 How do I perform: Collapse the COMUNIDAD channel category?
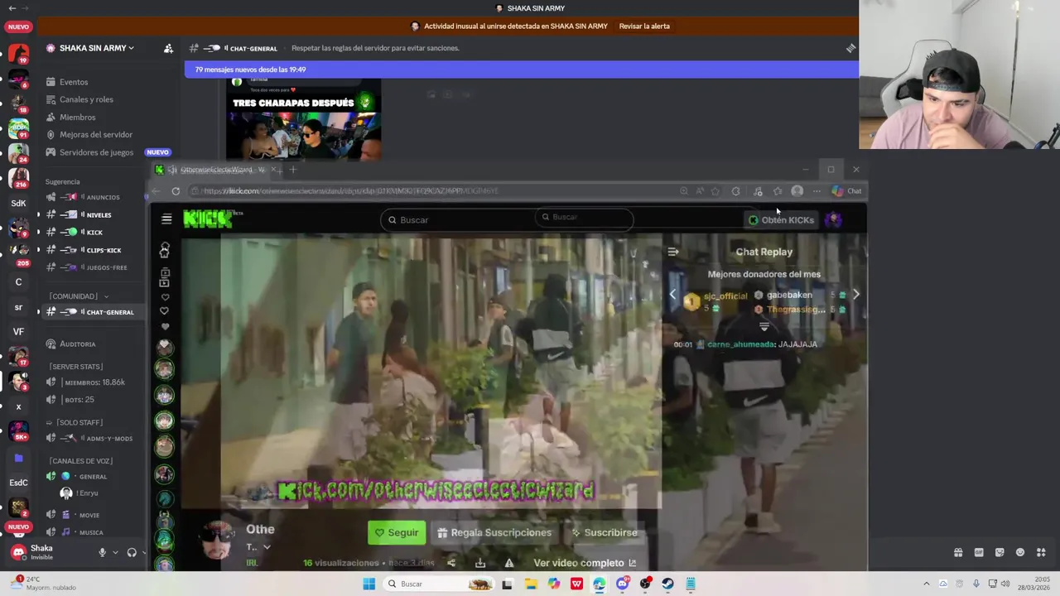coord(78,296)
